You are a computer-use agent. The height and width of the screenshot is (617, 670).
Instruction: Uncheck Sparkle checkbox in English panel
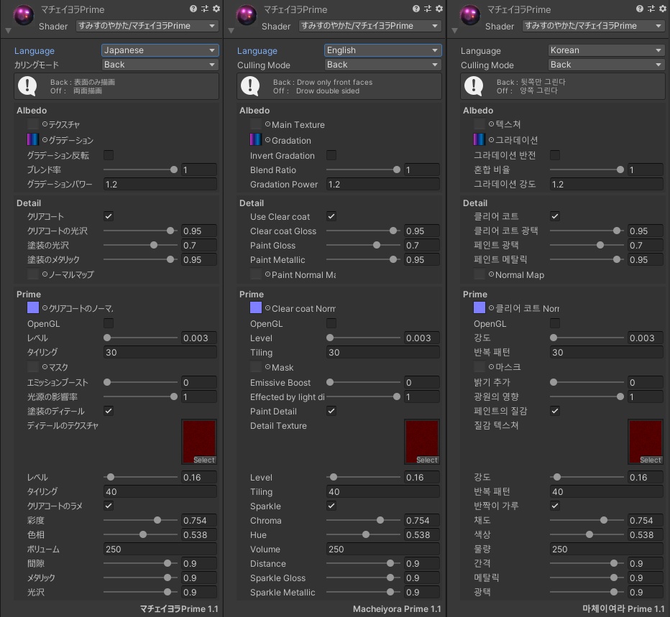pos(331,506)
